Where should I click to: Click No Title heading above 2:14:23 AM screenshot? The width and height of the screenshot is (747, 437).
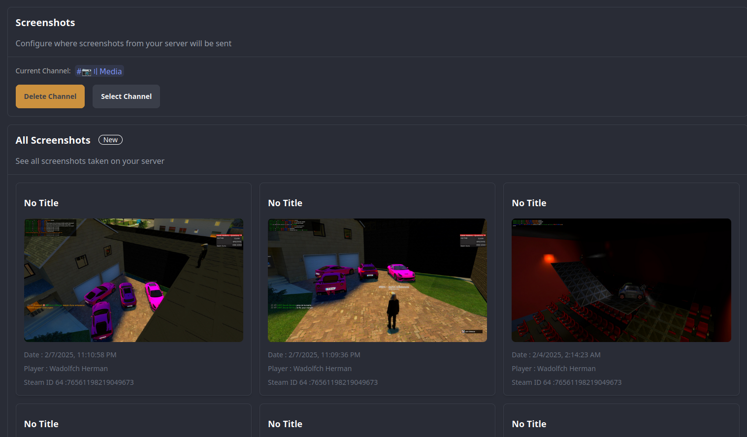pos(529,203)
